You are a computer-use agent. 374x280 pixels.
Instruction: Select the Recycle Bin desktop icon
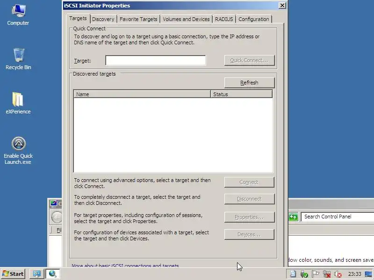pyautogui.click(x=18, y=59)
